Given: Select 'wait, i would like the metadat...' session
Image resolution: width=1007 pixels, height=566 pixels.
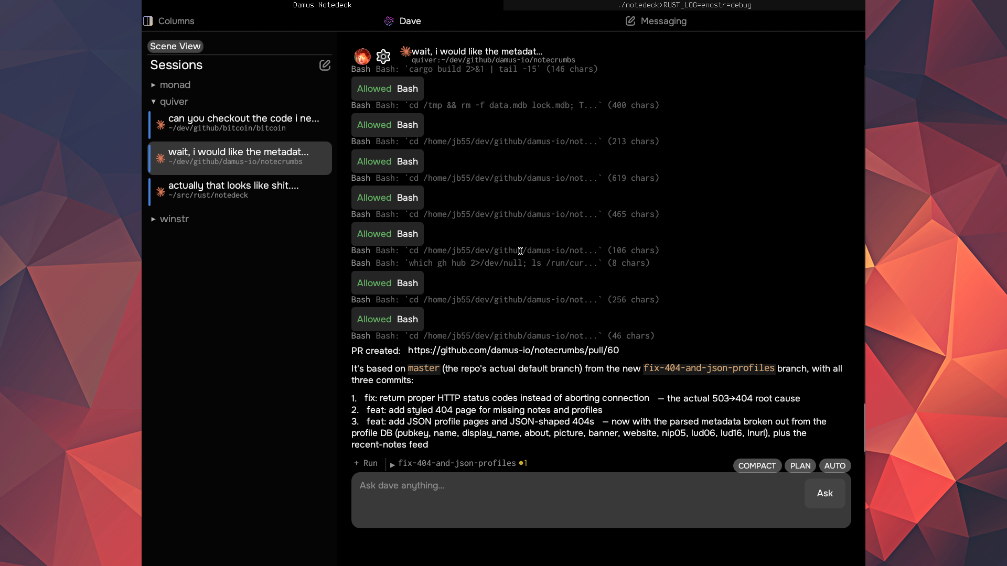Looking at the screenshot, I should pos(240,158).
